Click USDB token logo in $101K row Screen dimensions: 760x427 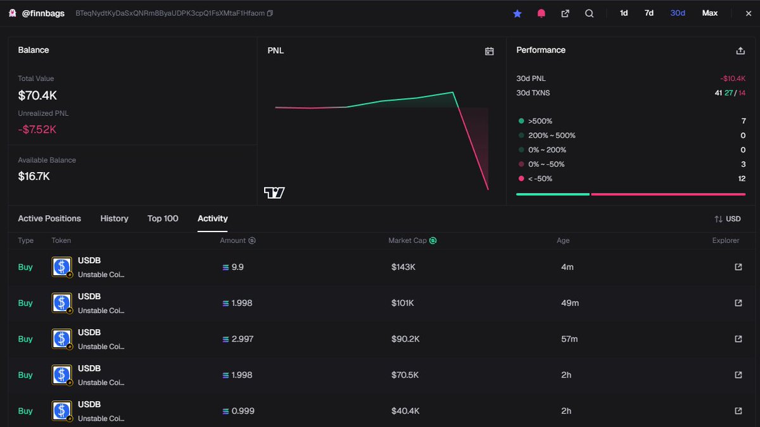pyautogui.click(x=61, y=303)
